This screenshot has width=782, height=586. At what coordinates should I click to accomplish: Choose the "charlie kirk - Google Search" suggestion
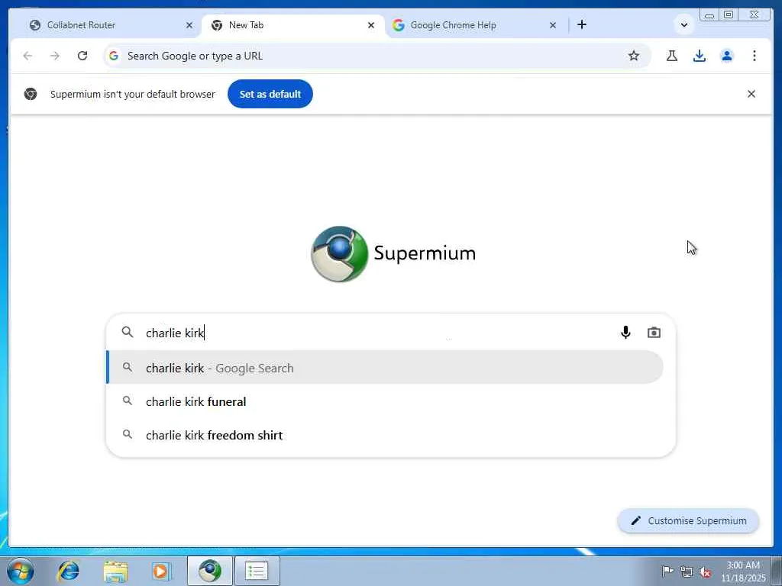[385, 368]
